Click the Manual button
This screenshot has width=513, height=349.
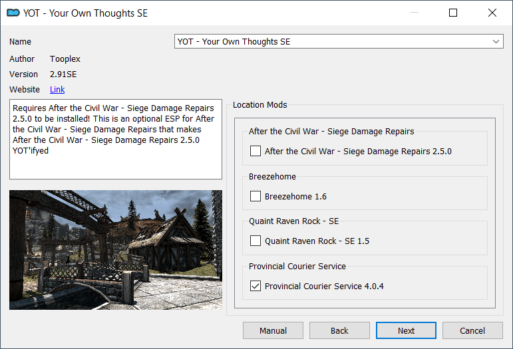tap(273, 330)
